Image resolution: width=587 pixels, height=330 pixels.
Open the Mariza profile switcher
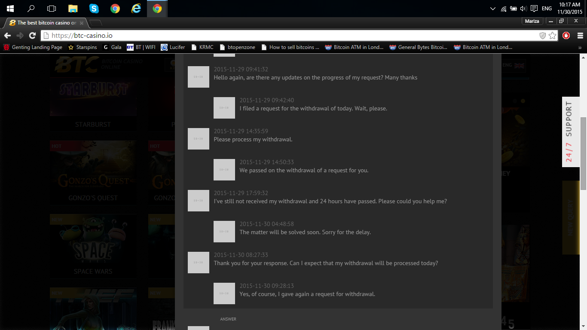click(x=532, y=21)
